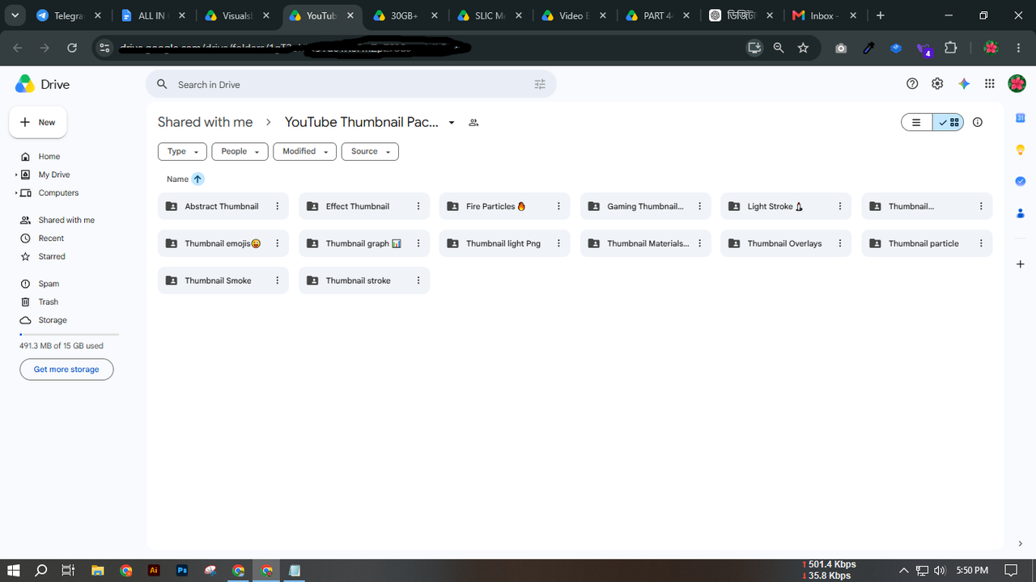The width and height of the screenshot is (1036, 582).
Task: Open Starred in Drive sidebar
Action: coord(52,256)
